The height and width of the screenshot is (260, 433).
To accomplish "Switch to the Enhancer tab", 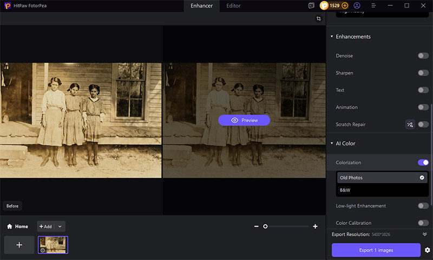I will [x=201, y=6].
